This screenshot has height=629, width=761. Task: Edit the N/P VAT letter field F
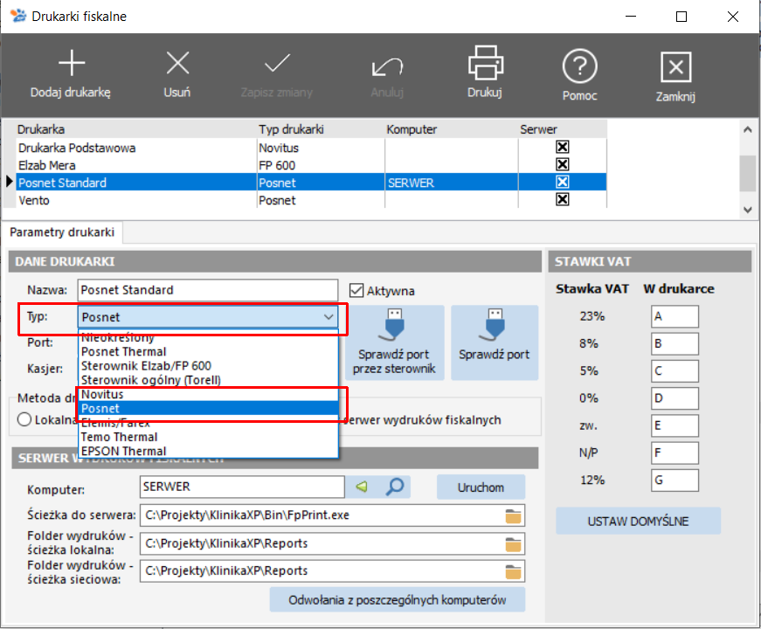(x=675, y=453)
